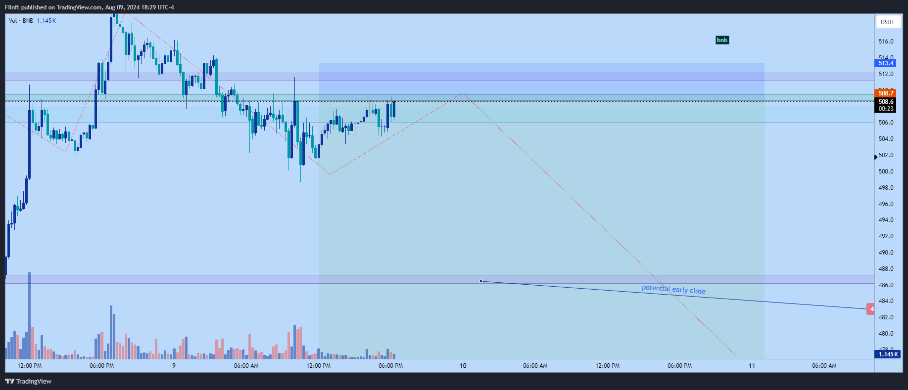Click the black 508.6 countdown price label
The height and width of the screenshot is (390, 908).
click(x=886, y=105)
